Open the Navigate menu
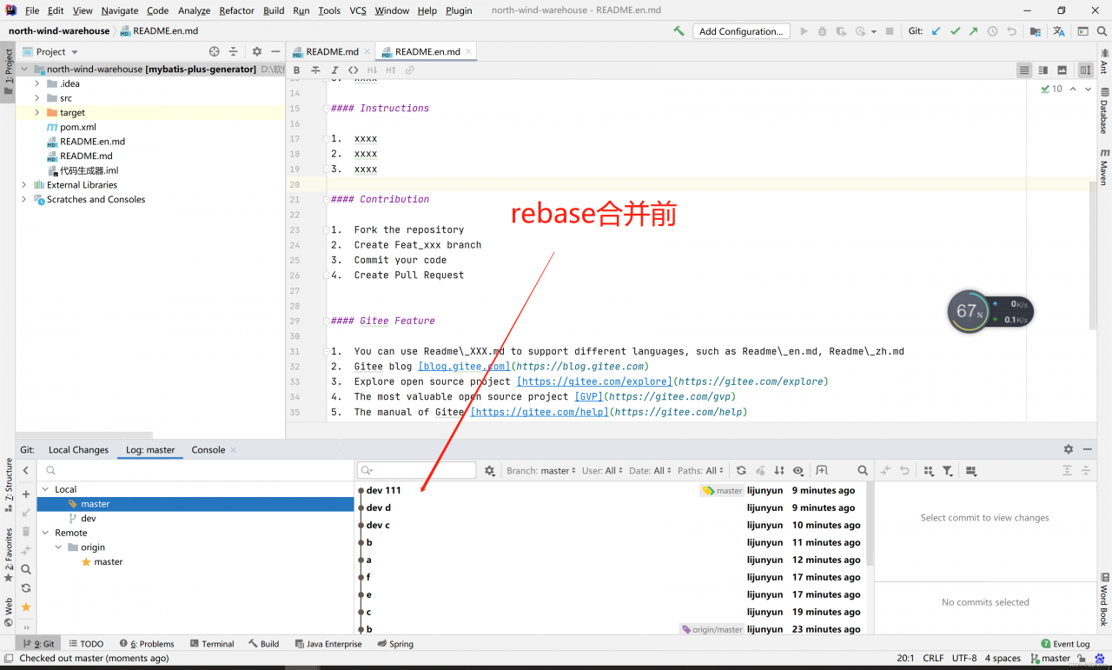 tap(120, 10)
